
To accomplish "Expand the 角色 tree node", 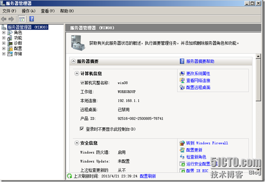I will coord(4,32).
